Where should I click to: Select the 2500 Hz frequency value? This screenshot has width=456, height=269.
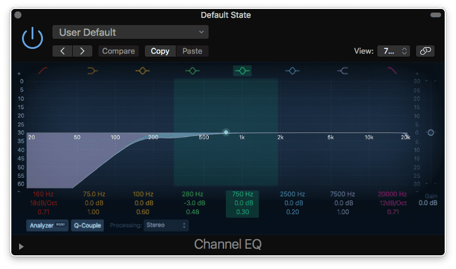(x=293, y=194)
